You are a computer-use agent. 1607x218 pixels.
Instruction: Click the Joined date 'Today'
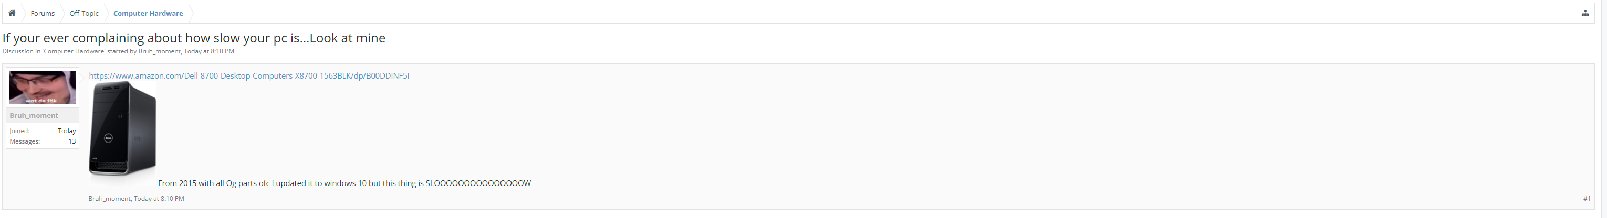[67, 131]
